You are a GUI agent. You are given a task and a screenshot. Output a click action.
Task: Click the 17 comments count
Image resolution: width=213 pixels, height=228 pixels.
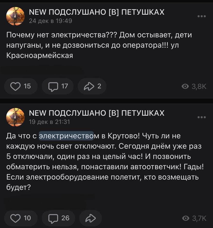(65, 86)
